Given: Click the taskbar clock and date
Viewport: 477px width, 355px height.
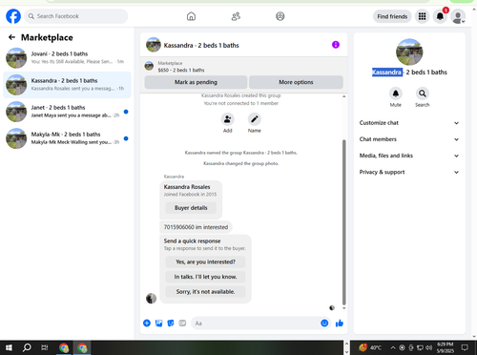Looking at the screenshot, I should [446, 347].
